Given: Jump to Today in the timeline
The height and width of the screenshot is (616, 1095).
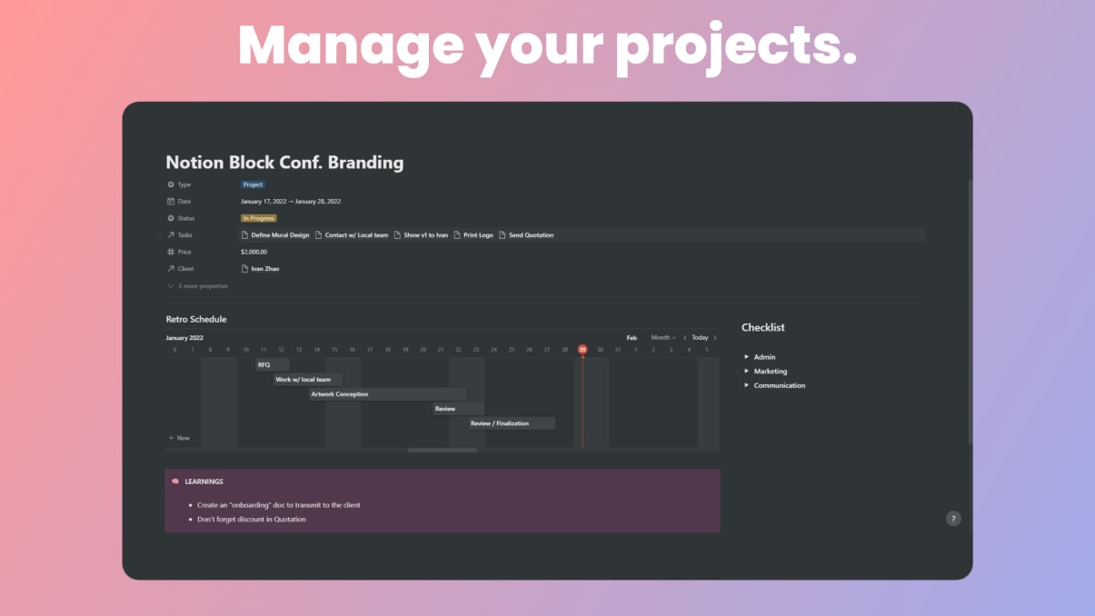Looking at the screenshot, I should click(x=700, y=337).
